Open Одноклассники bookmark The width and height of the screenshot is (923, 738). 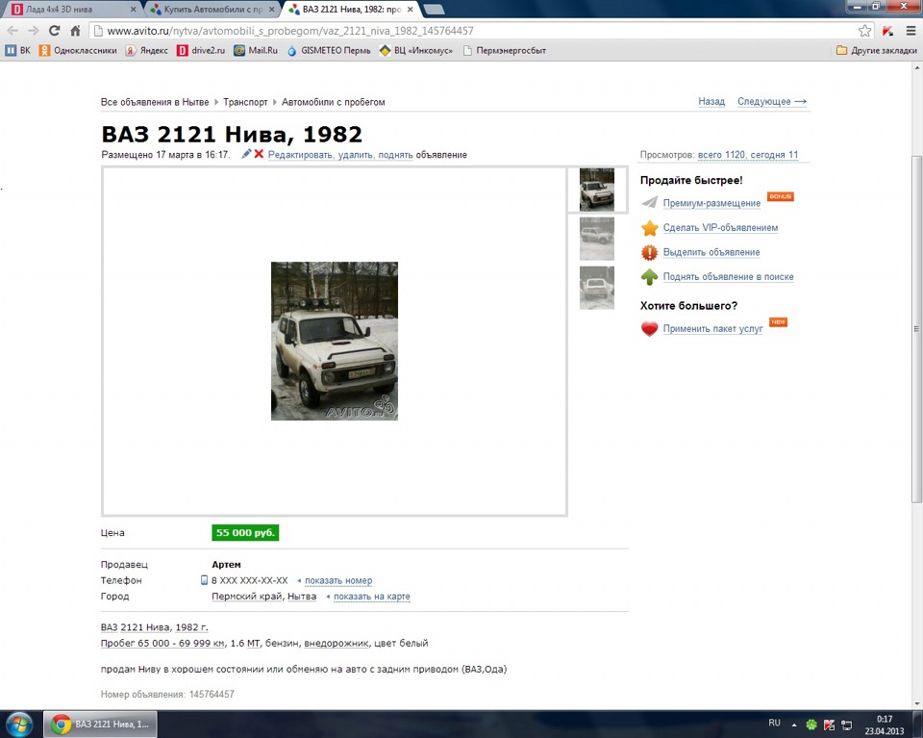78,51
